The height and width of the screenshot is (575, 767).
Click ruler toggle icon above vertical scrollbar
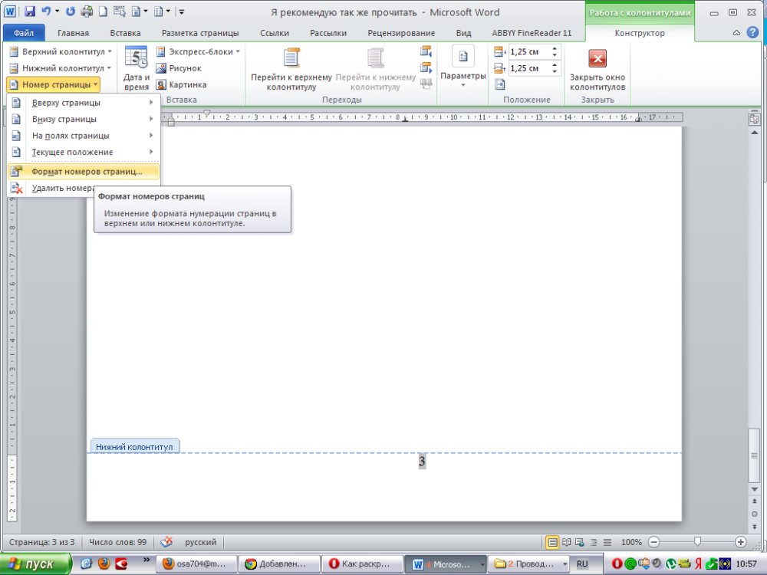click(x=754, y=119)
